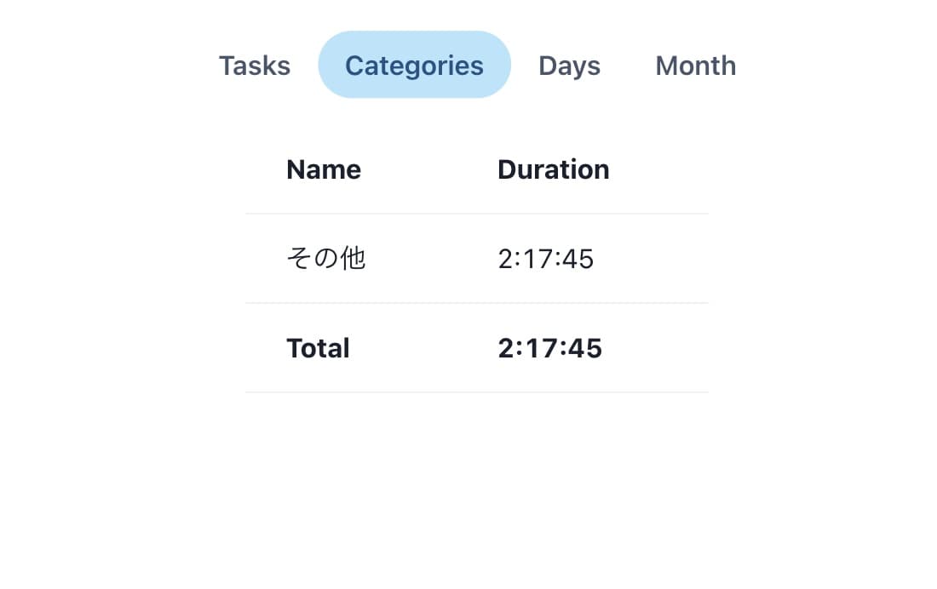Click the Tasks label left of Categories
The height and width of the screenshot is (589, 937).
point(254,65)
